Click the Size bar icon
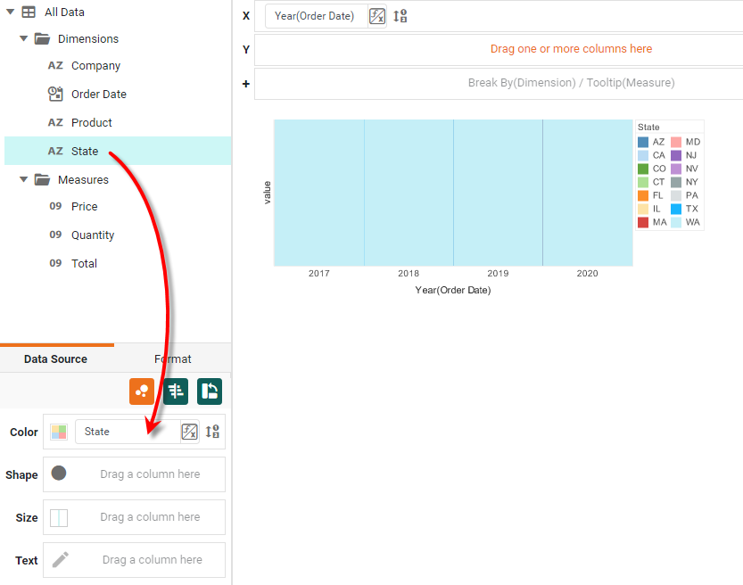This screenshot has height=585, width=743. tap(59, 517)
